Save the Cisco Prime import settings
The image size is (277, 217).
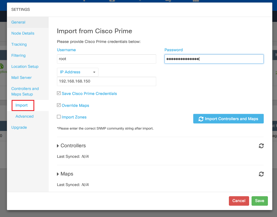pos(259,201)
